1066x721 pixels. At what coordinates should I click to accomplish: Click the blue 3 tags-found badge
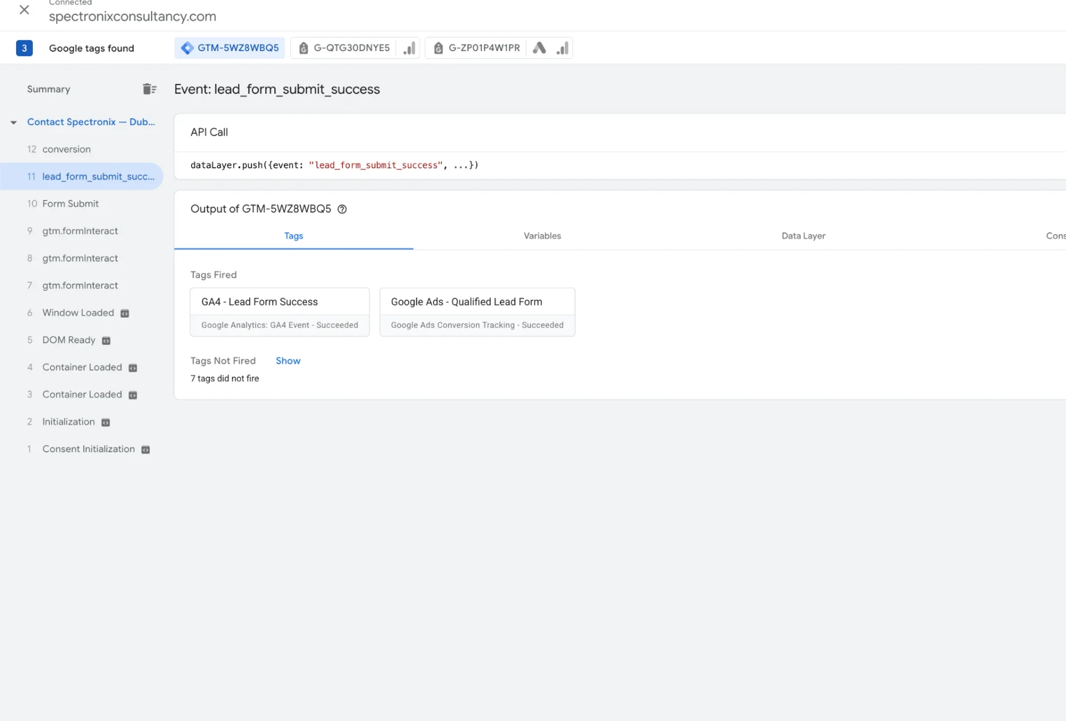click(24, 48)
